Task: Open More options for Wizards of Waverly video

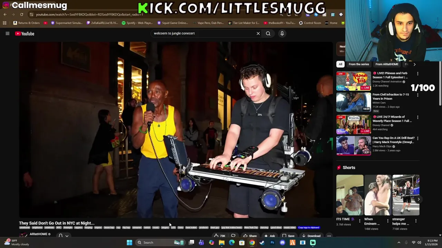Action: [417, 117]
